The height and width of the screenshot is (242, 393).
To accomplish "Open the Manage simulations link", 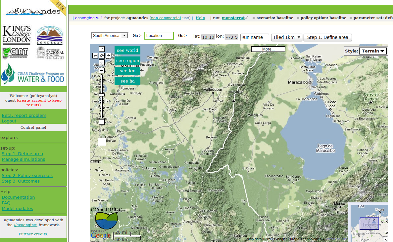I will point(23,159).
